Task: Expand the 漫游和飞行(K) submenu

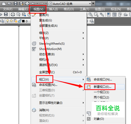Action: click(x=59, y=65)
